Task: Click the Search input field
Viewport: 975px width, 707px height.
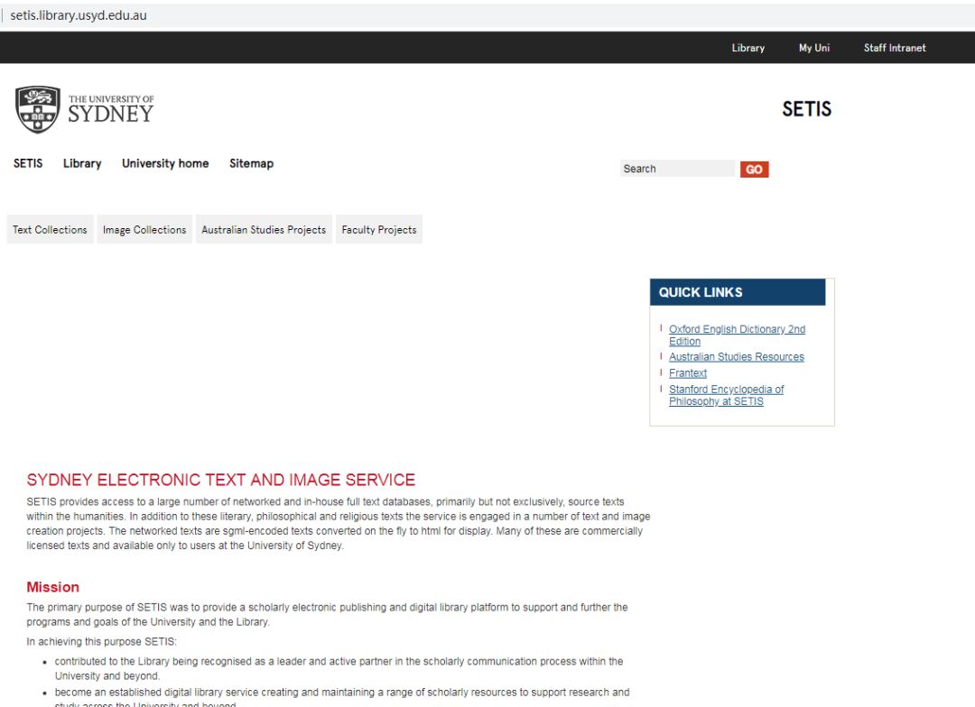Action: [x=677, y=169]
